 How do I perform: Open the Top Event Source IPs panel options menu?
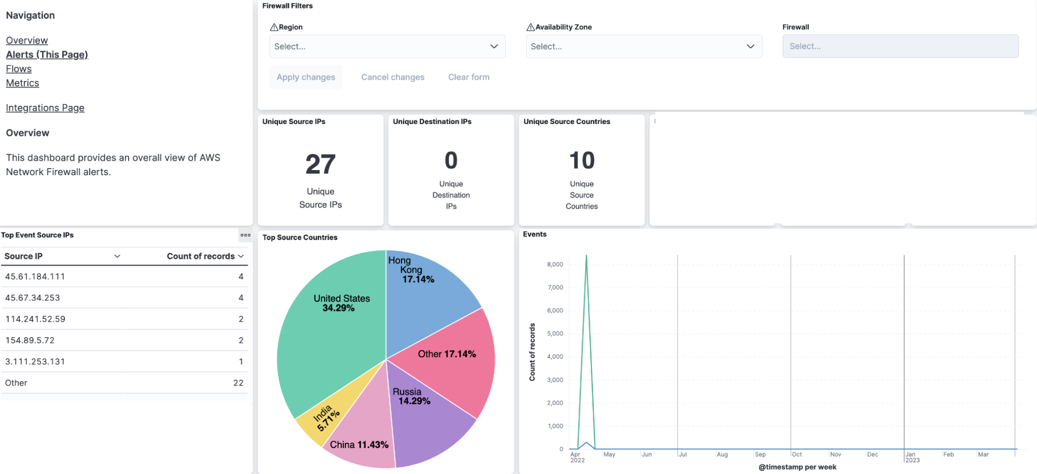(245, 235)
